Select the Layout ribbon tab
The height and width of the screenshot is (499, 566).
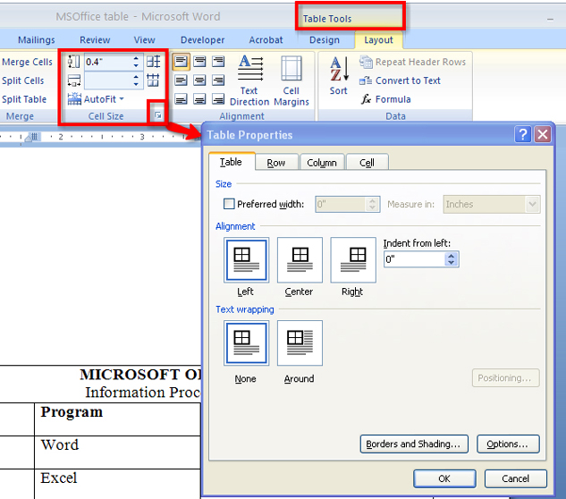[378, 39]
